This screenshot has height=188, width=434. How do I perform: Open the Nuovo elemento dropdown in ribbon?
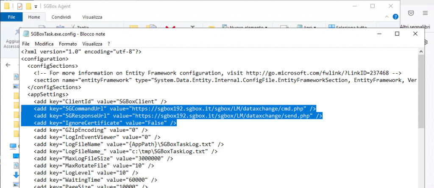(245, 28)
